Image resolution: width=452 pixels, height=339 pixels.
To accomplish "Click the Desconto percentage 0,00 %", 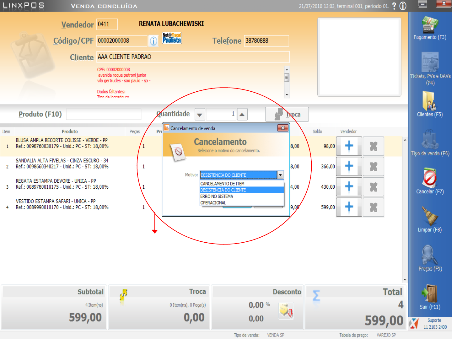I will [x=259, y=305].
